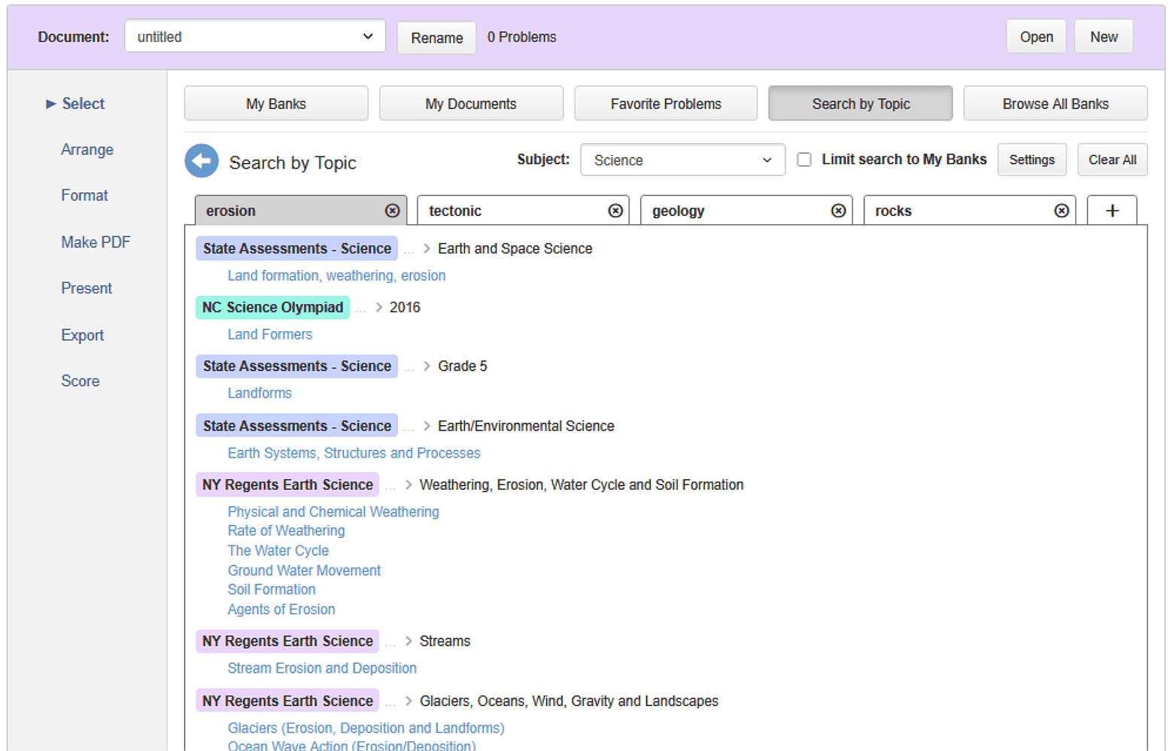Screen dimensions: 1173x751
Task: Remove the "erosion" search topic
Action: coord(392,211)
